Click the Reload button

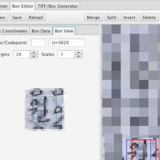point(36,18)
